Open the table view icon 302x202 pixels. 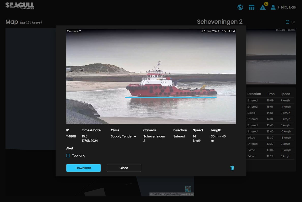251,7
